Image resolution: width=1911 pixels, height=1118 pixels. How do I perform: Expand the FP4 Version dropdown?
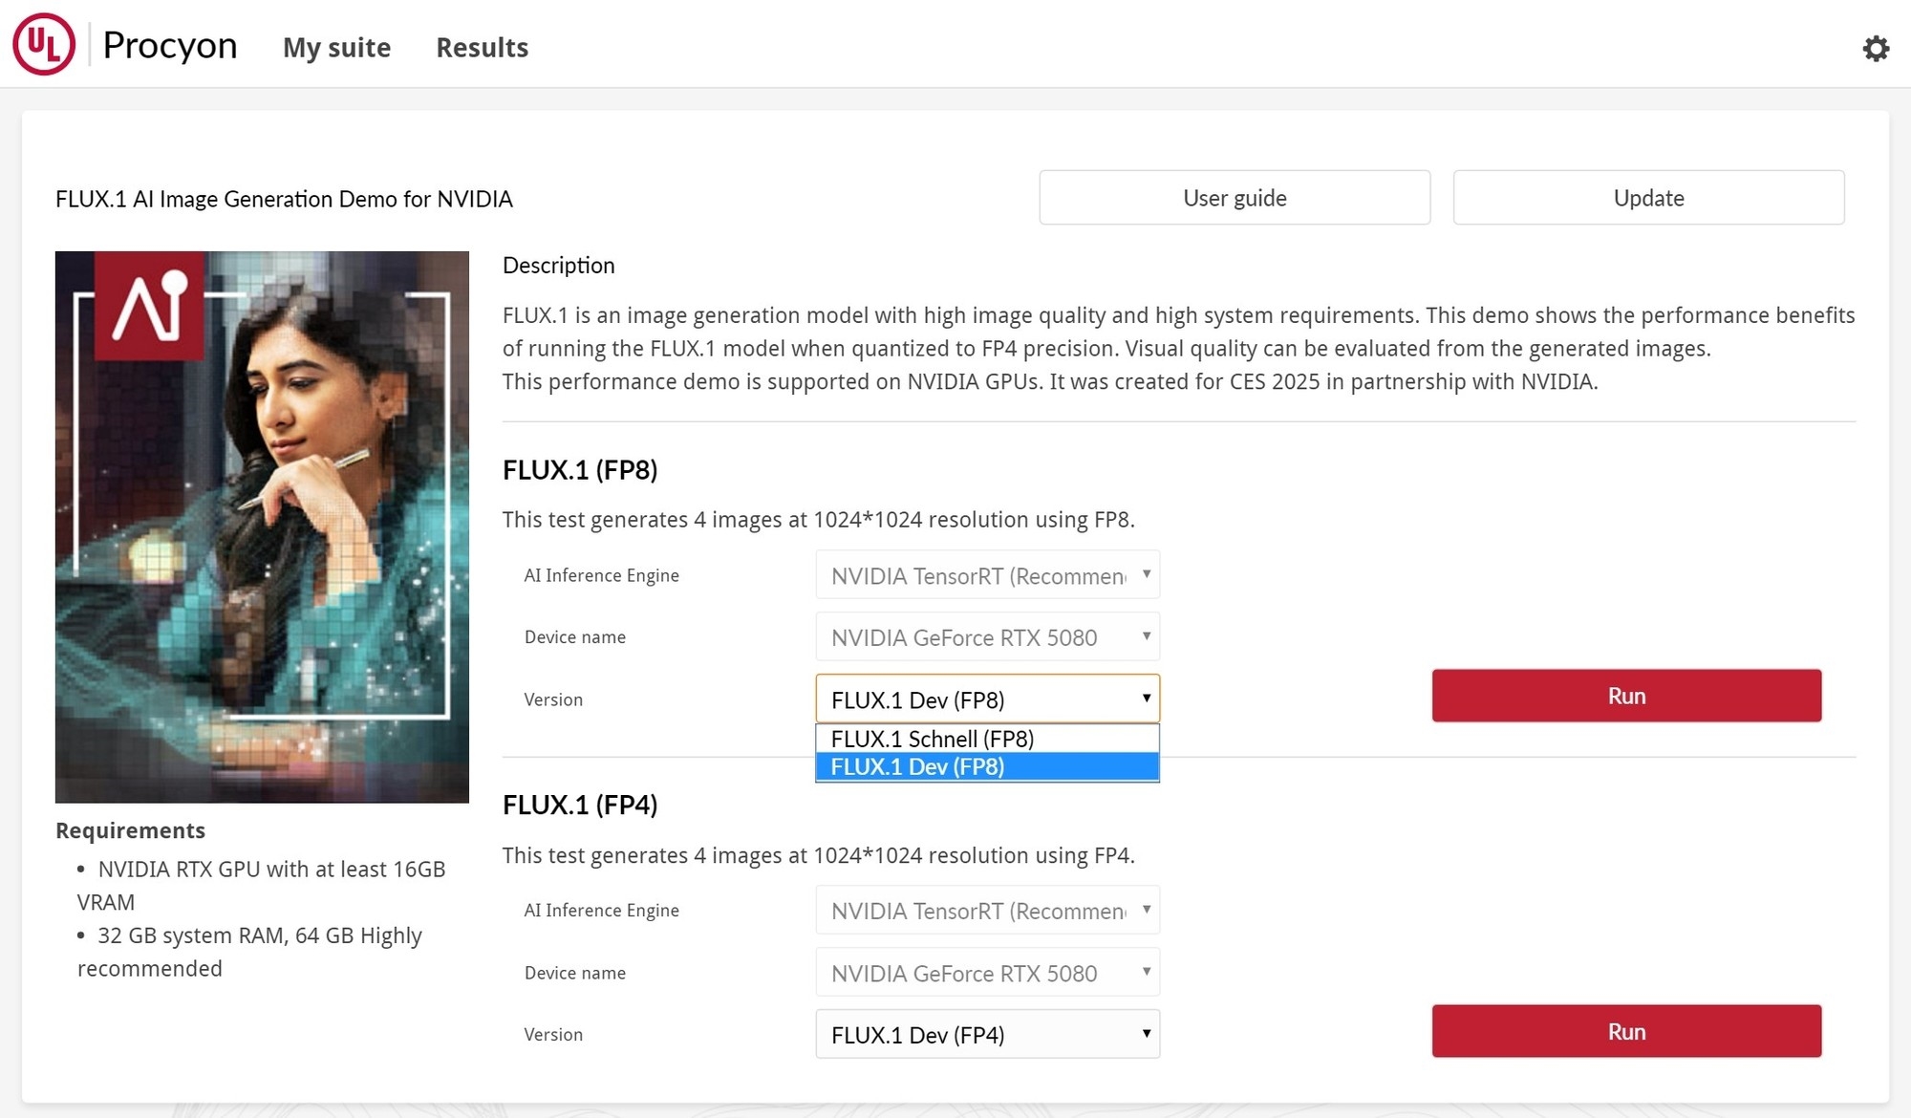click(986, 1035)
